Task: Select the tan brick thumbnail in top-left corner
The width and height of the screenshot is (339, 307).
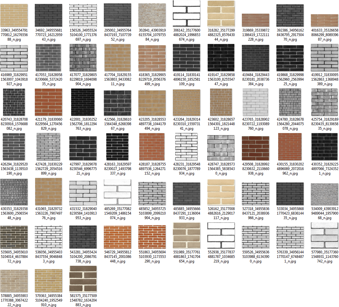Action: [15, 15]
